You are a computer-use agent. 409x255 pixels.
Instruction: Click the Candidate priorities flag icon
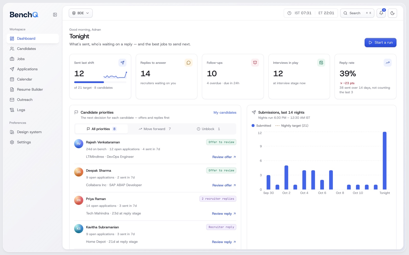pyautogui.click(x=76, y=112)
